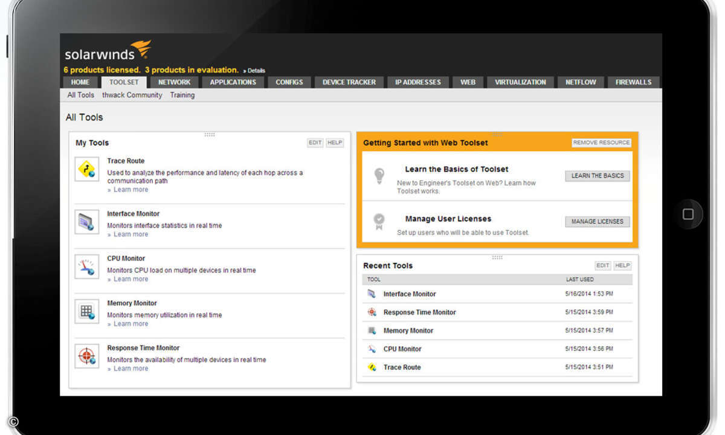Click the SolarWinds logo

click(x=108, y=51)
